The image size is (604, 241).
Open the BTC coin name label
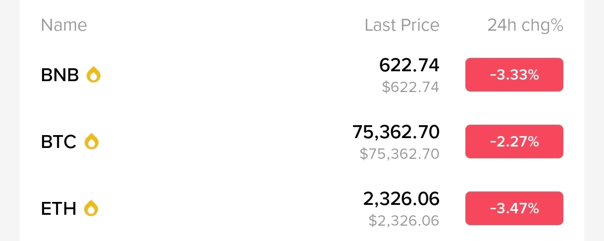pyautogui.click(x=59, y=142)
